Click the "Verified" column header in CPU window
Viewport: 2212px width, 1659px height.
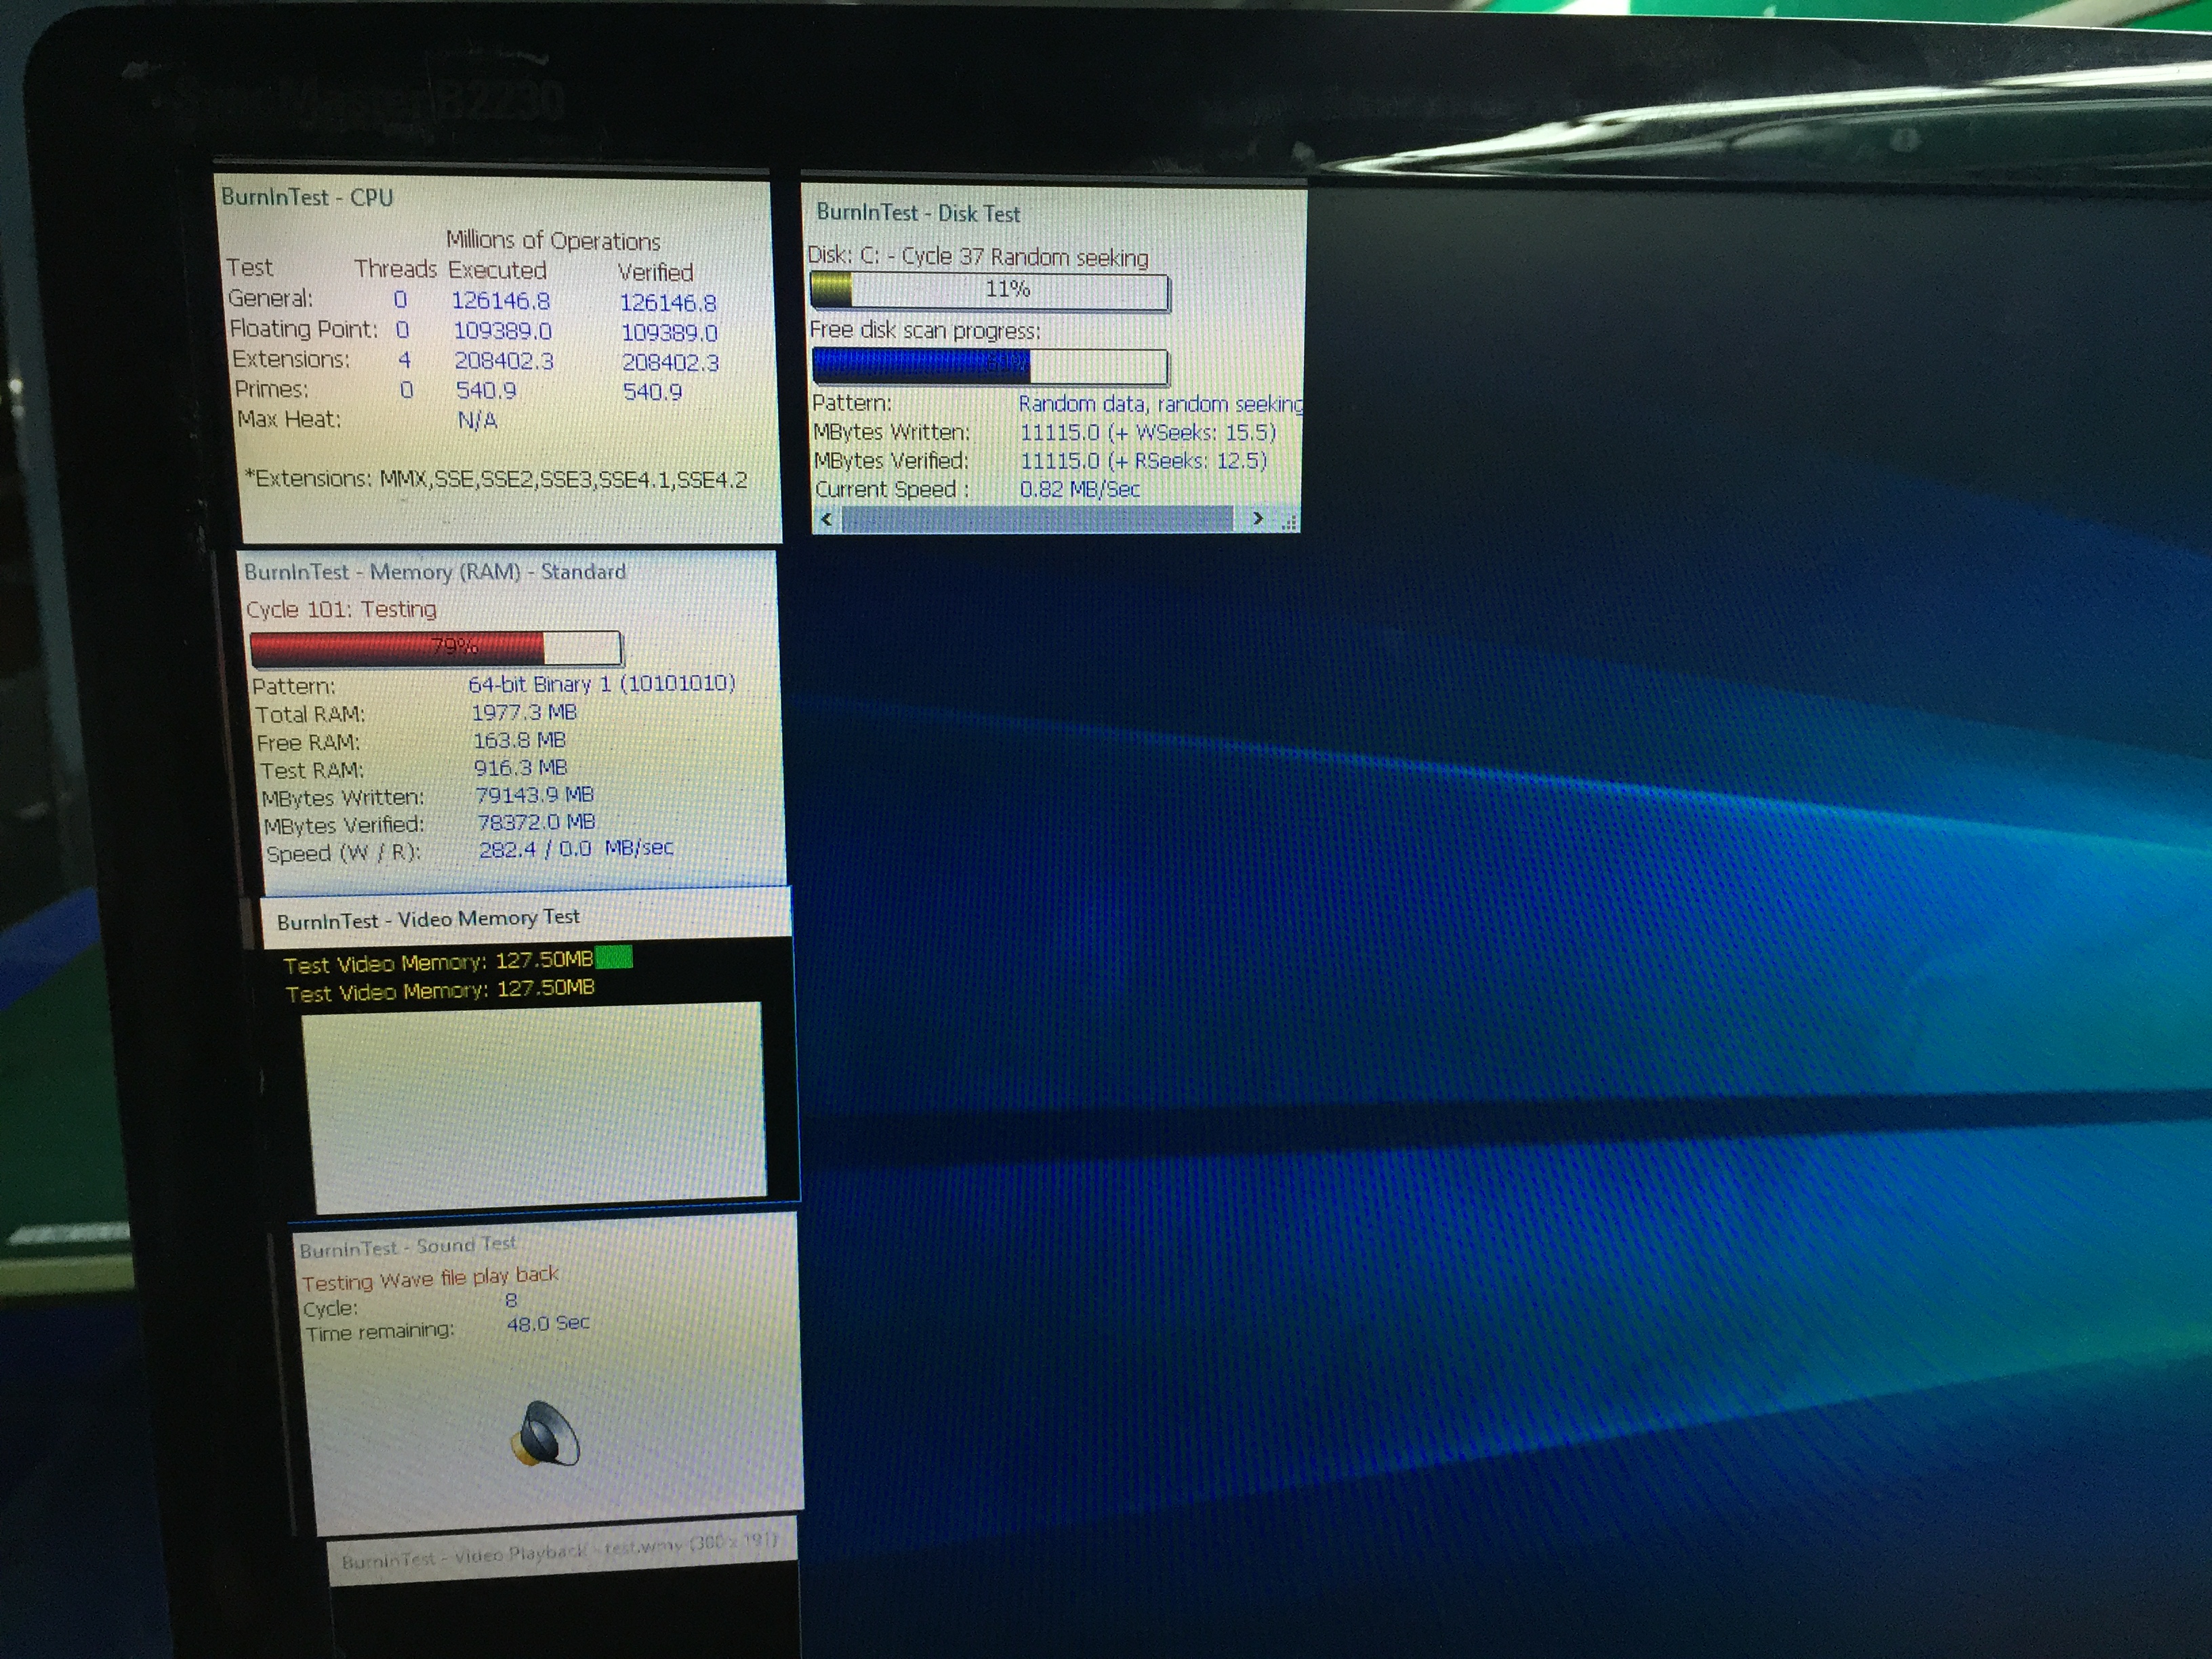[655, 272]
